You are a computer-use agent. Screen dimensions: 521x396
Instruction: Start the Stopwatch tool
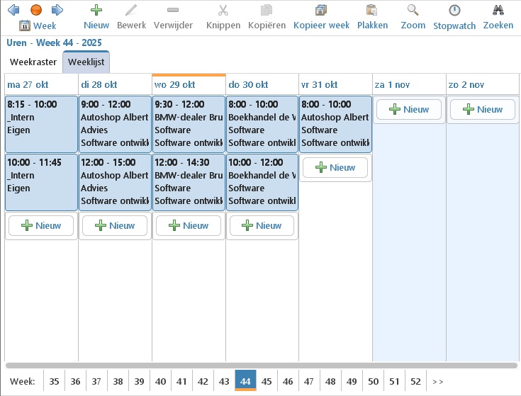[x=454, y=16]
